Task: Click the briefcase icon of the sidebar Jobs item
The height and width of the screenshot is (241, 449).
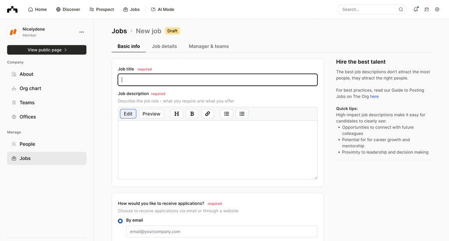Action: (x=14, y=158)
